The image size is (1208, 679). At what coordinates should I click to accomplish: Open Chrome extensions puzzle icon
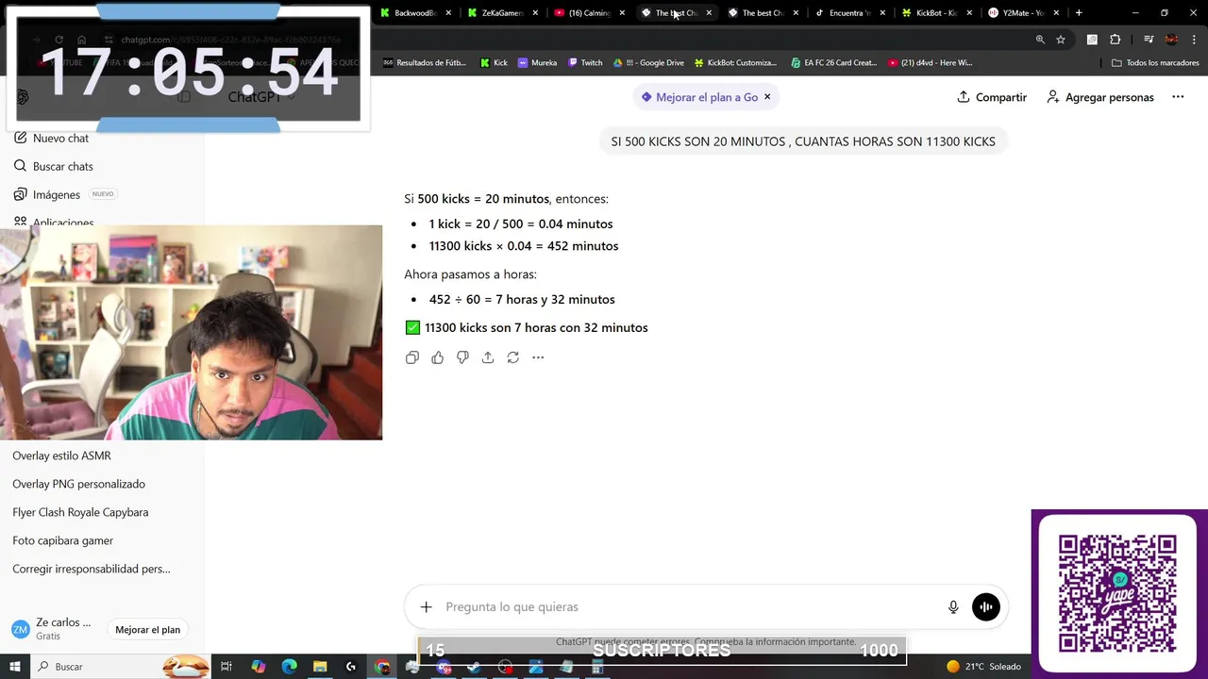tap(1116, 40)
